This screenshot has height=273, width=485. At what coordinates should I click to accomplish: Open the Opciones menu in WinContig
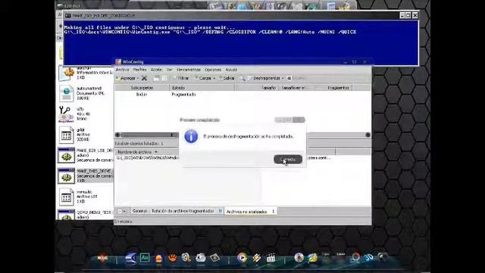(213, 70)
